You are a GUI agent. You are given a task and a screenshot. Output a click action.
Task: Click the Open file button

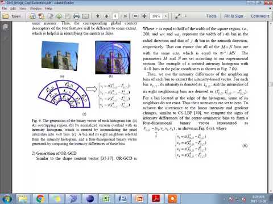pyautogui.click(x=11, y=16)
